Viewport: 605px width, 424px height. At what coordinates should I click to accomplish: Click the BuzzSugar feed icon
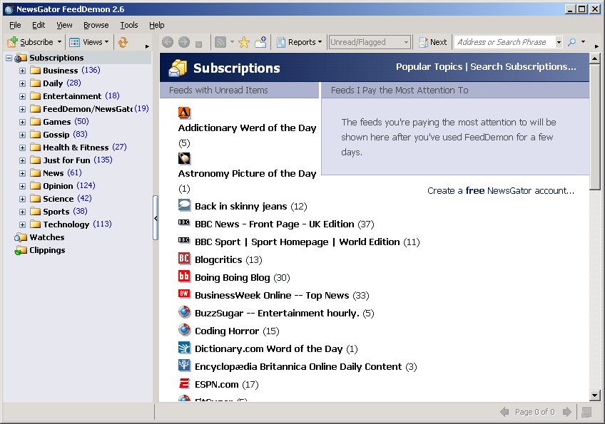point(184,311)
